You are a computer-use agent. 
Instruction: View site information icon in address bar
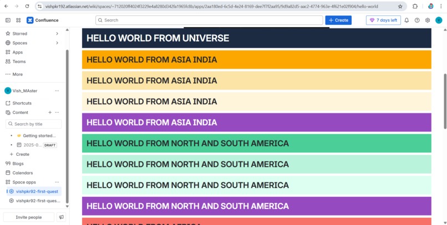[40, 6]
